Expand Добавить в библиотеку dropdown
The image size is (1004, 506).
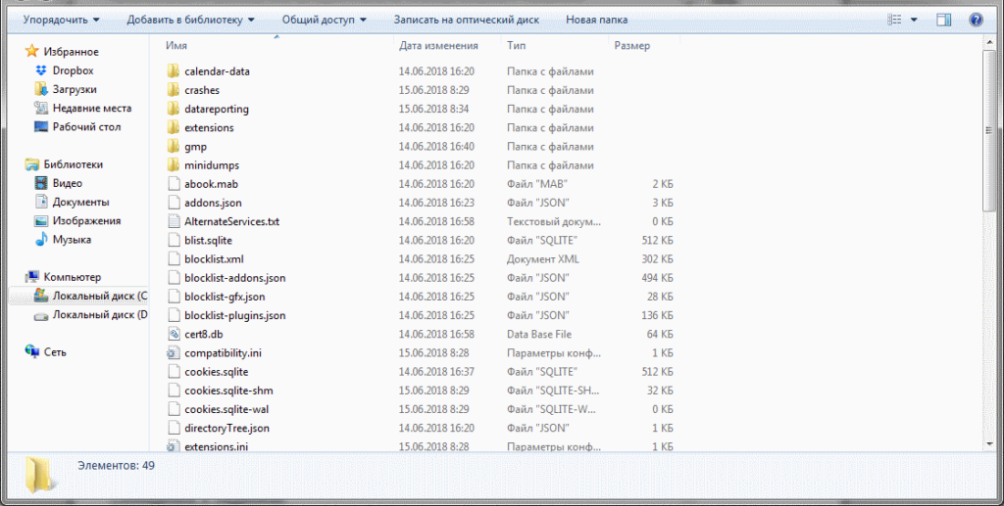pos(190,20)
